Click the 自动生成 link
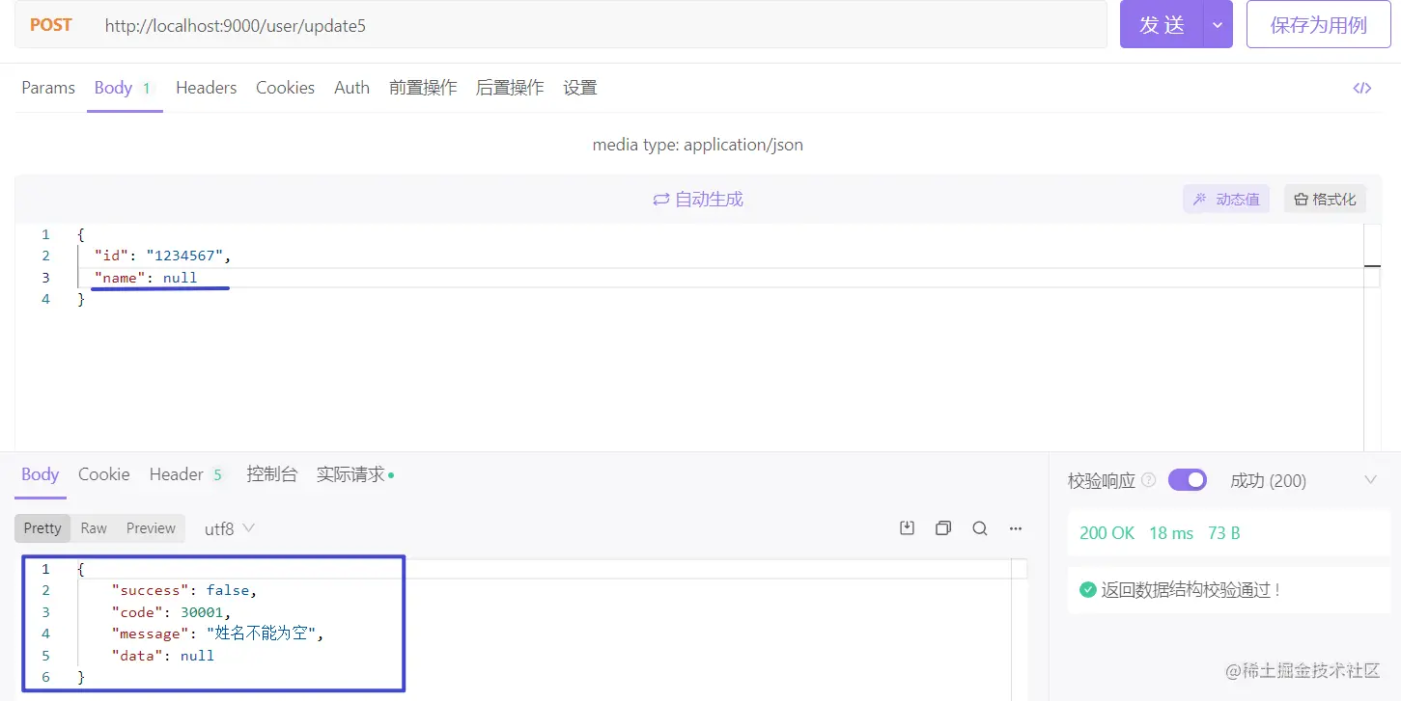Screen dimensions: 1401x701 [698, 200]
